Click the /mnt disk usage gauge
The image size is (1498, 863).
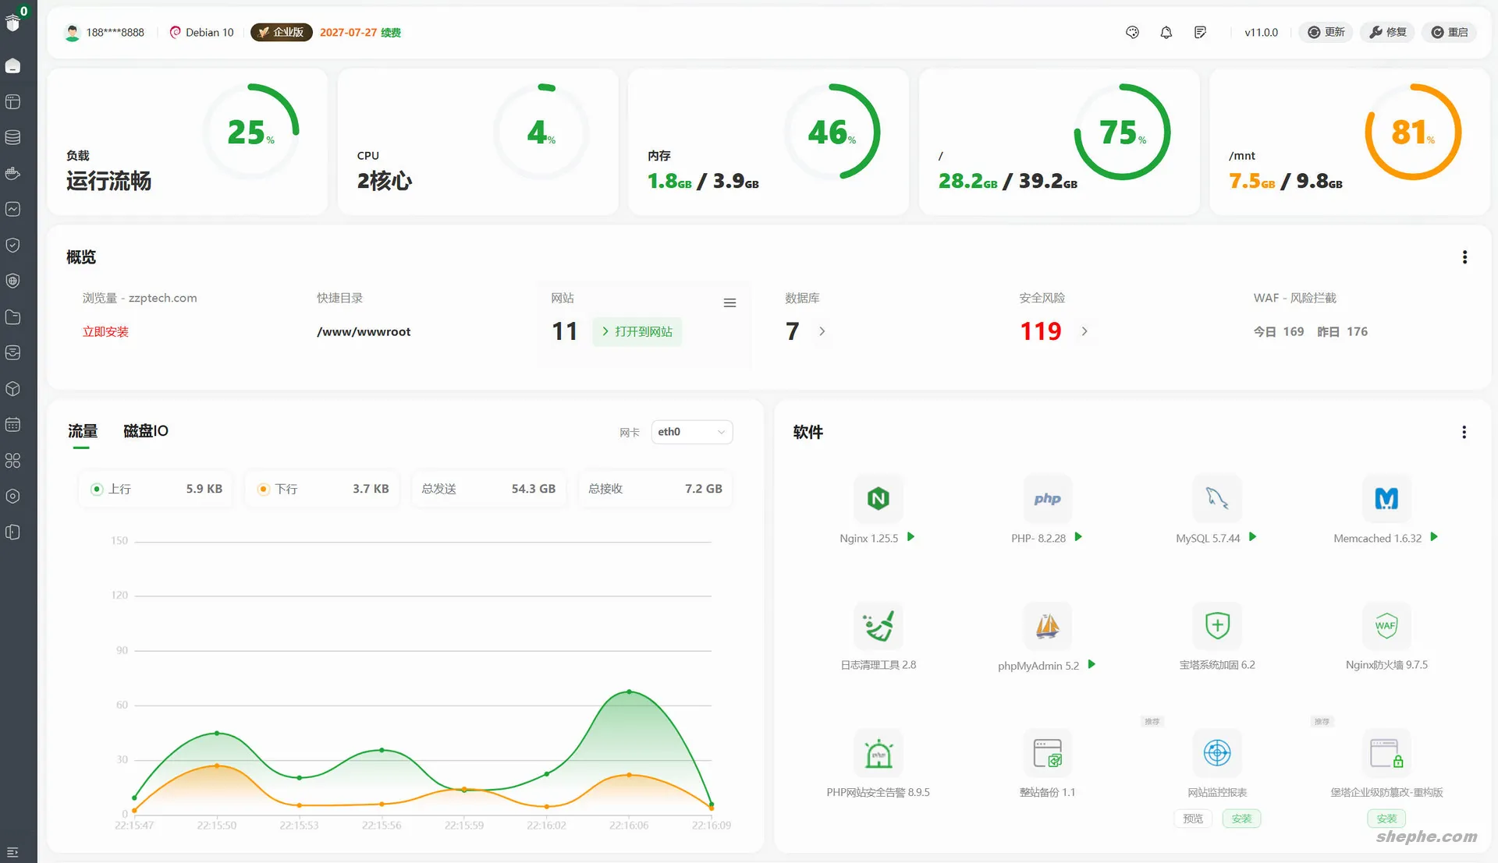1412,132
